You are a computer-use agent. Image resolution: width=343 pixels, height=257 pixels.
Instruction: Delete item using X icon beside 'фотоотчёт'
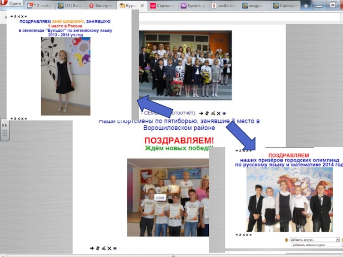(x=218, y=114)
